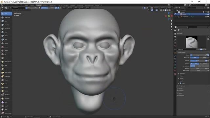Switch to the Layout workspace tab
Screen dimensions: 210x118
(26, 5)
